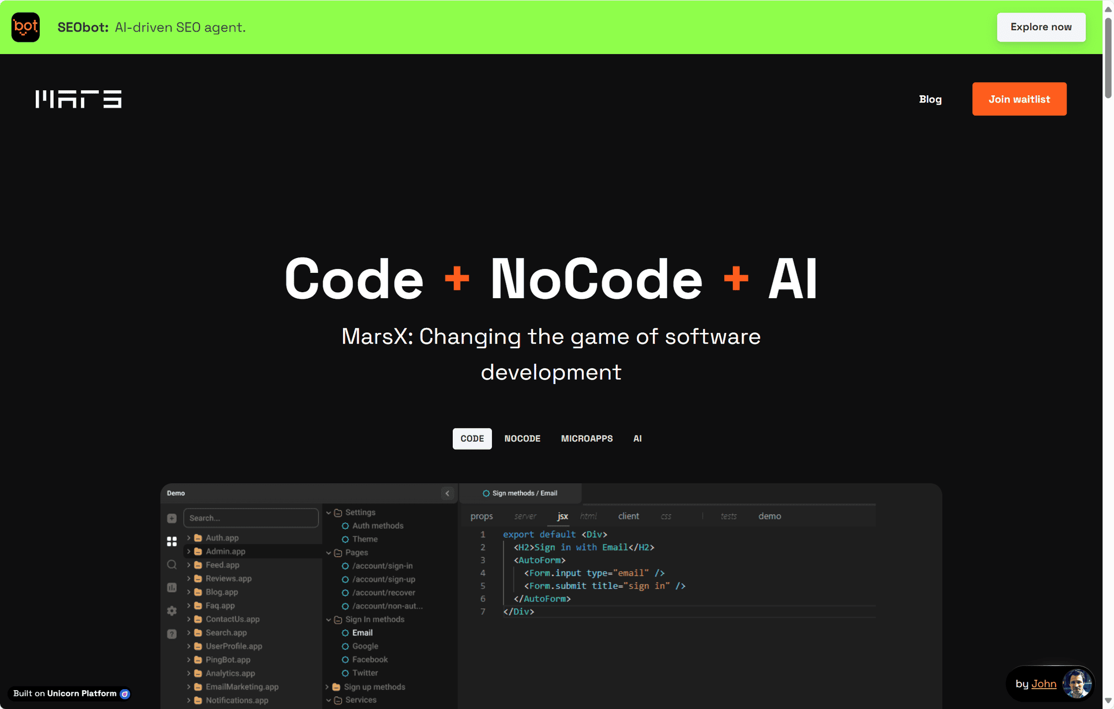Click the plus add icon in sidebar
The image size is (1114, 709).
click(x=172, y=518)
